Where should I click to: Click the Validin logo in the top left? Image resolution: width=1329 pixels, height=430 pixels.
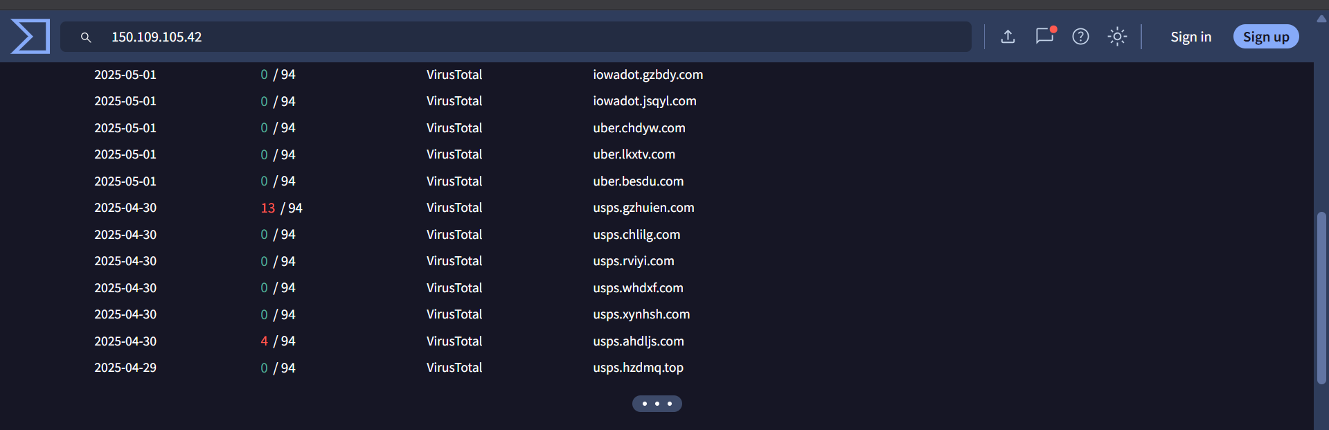[30, 35]
